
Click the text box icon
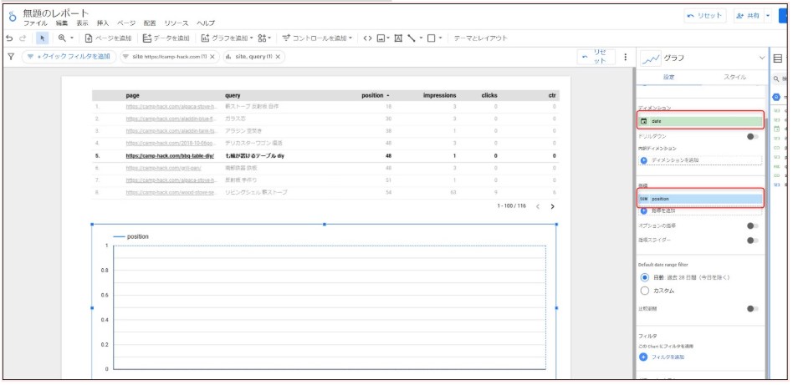point(398,38)
